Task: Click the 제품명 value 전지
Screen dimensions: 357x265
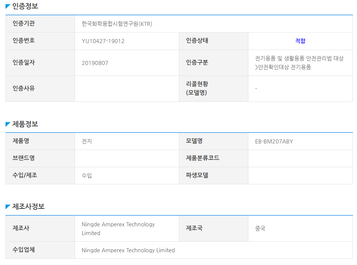Action: (x=87, y=141)
